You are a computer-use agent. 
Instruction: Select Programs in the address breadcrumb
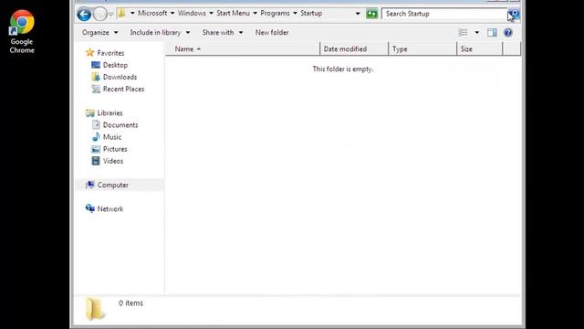point(275,13)
